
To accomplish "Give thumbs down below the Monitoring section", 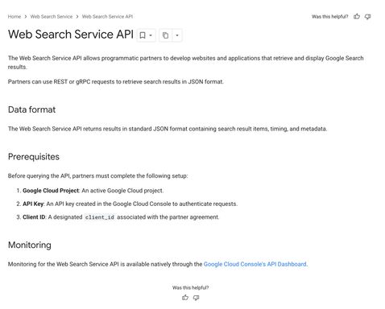I will [x=197, y=297].
